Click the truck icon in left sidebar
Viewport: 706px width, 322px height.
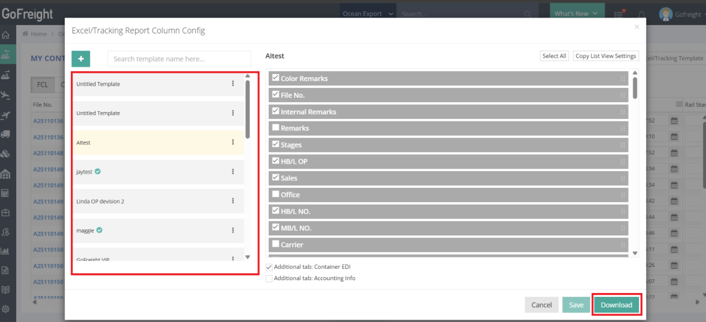(6, 134)
